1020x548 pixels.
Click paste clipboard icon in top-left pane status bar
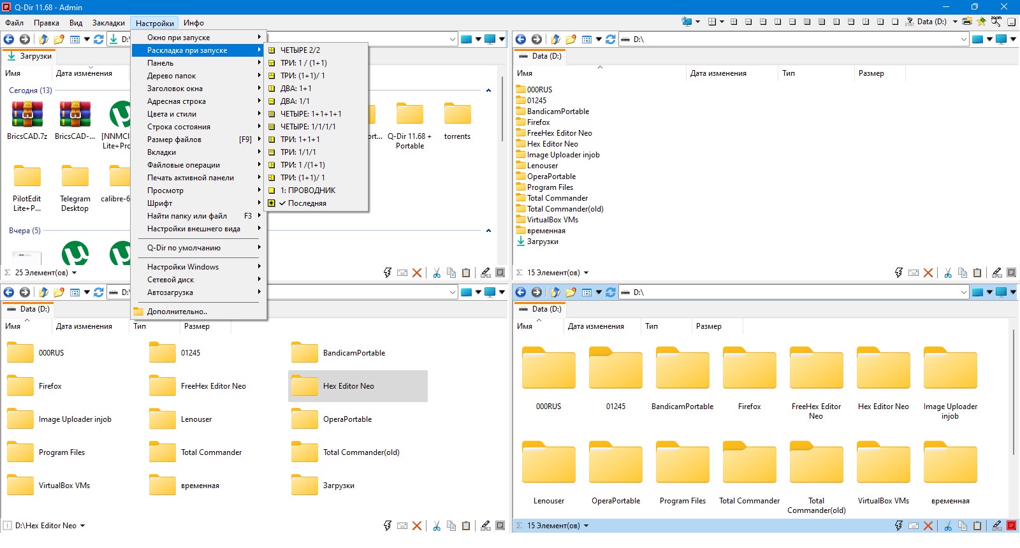(x=466, y=273)
